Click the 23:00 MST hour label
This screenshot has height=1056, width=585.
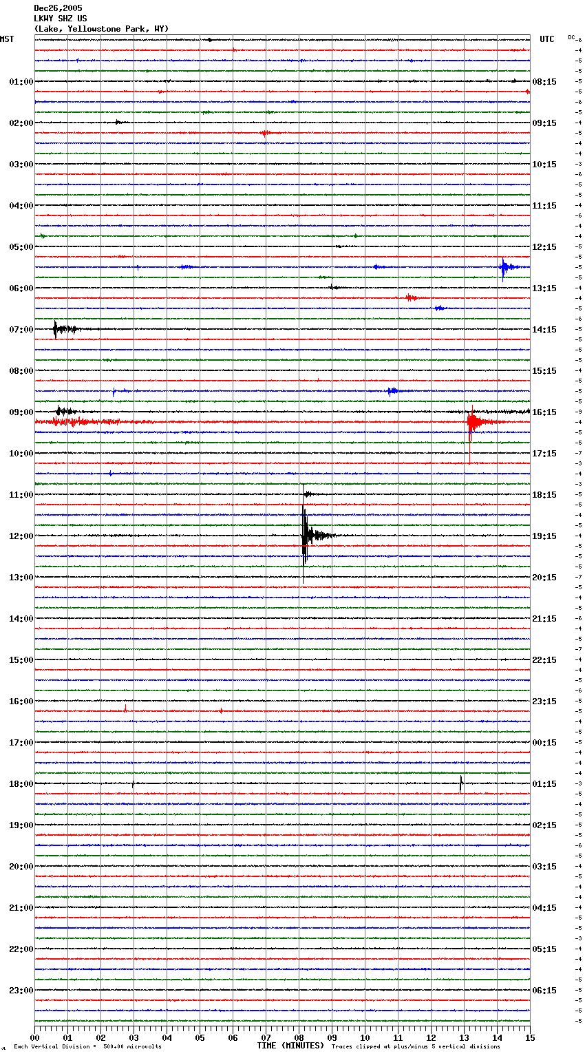21,991
